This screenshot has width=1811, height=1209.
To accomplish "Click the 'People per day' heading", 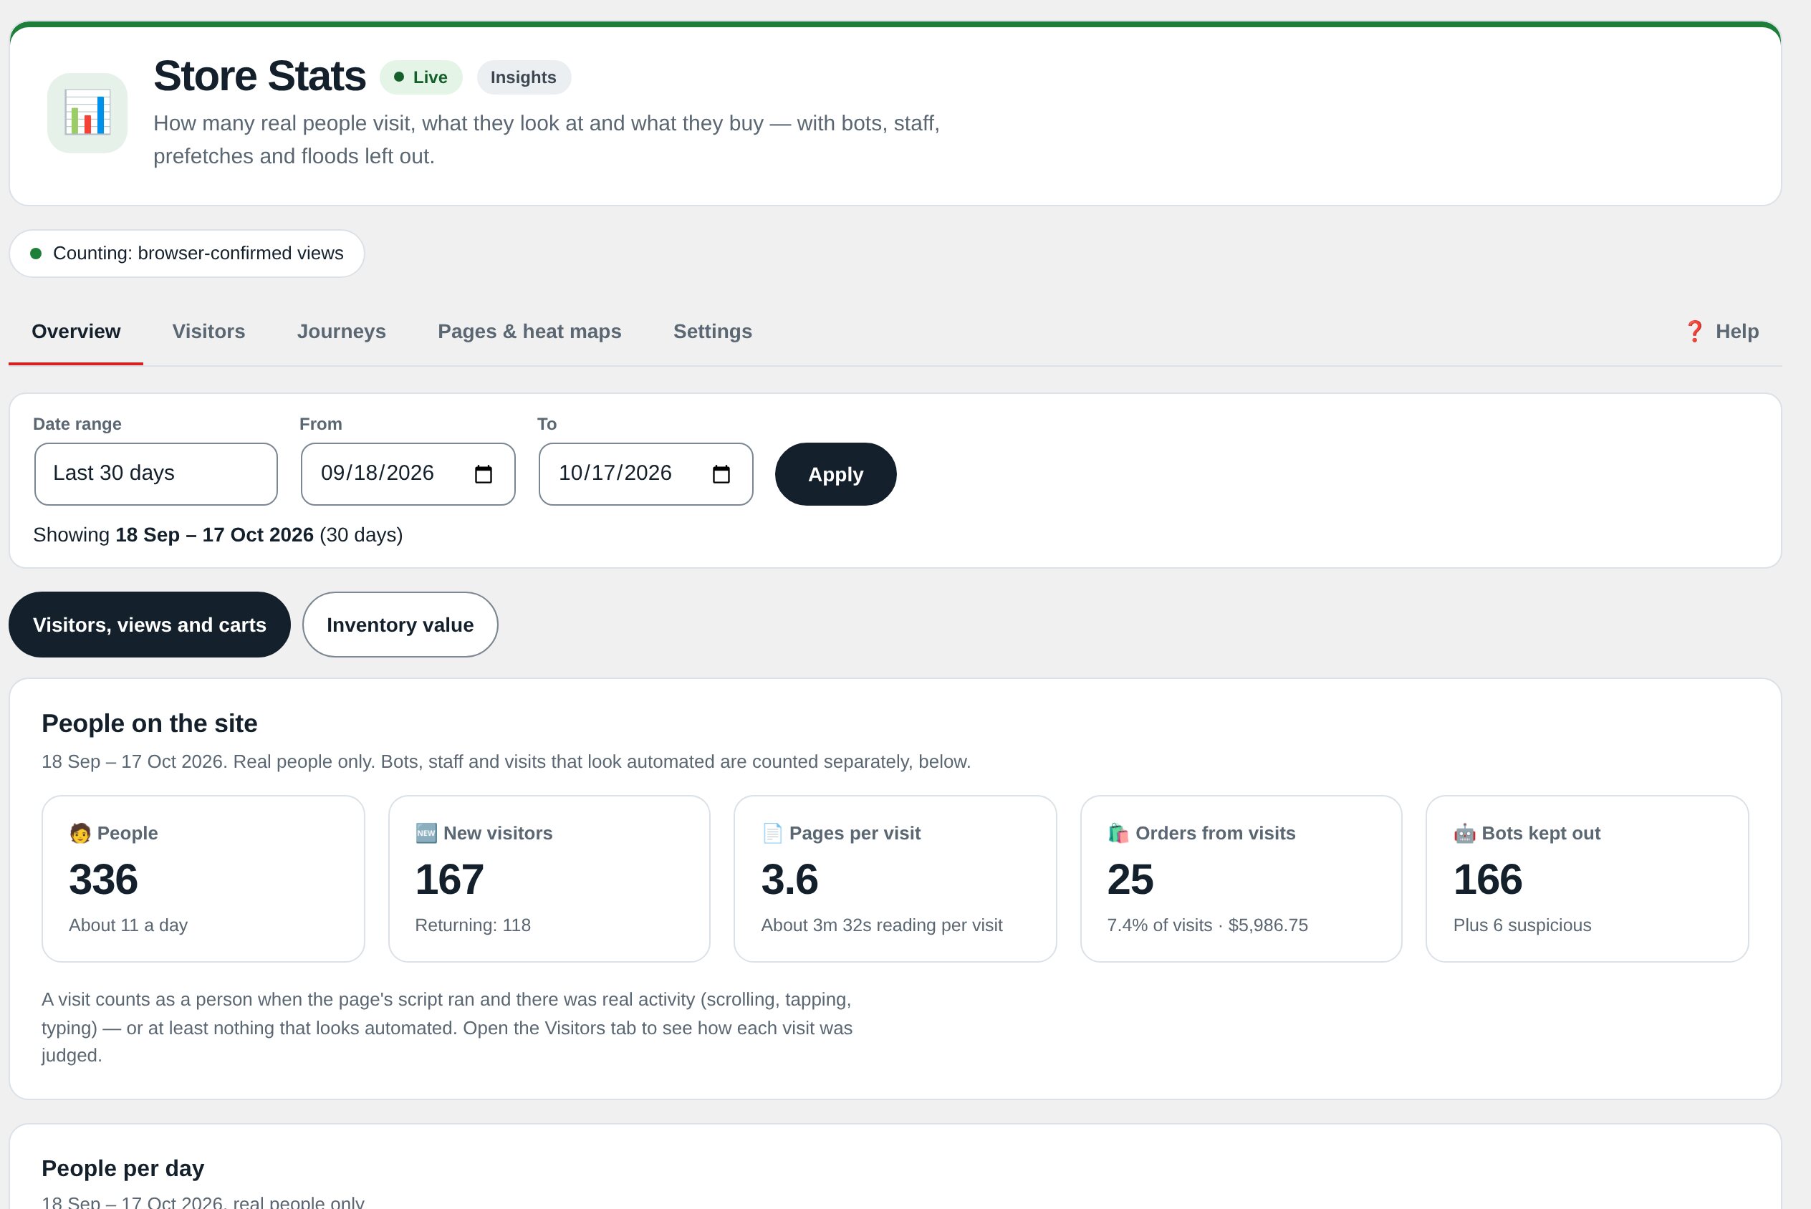I will [x=123, y=1168].
